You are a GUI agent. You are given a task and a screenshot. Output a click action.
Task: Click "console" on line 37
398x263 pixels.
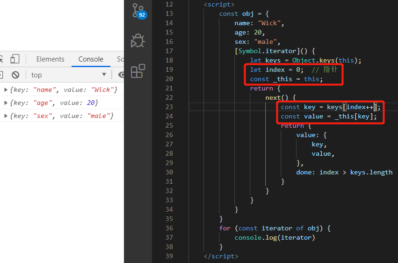pos(248,238)
